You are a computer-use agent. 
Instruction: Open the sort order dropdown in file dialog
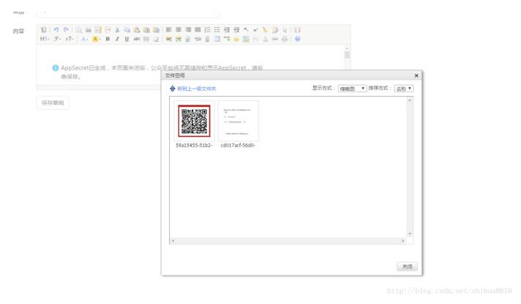(404, 89)
